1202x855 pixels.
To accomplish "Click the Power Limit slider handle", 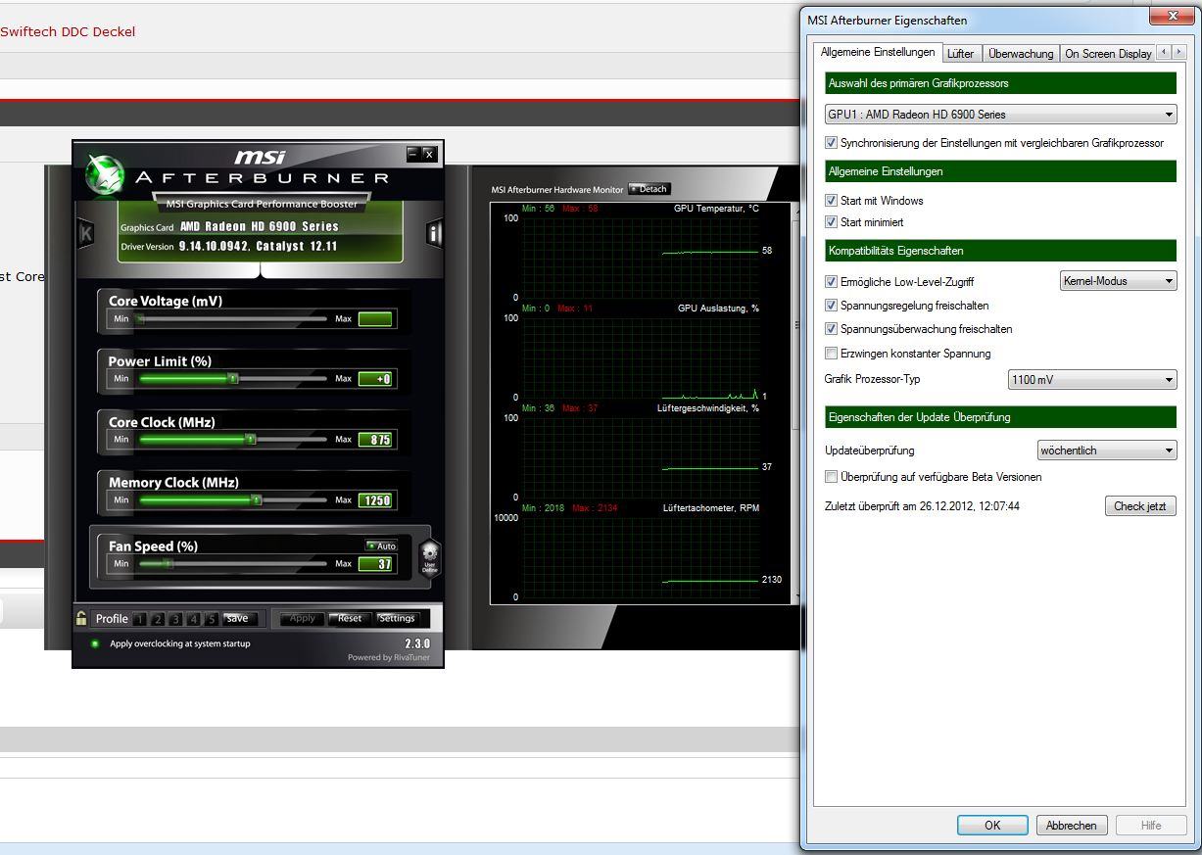I will coord(233,379).
